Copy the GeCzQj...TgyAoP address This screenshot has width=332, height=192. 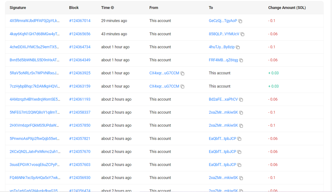tap(240, 21)
